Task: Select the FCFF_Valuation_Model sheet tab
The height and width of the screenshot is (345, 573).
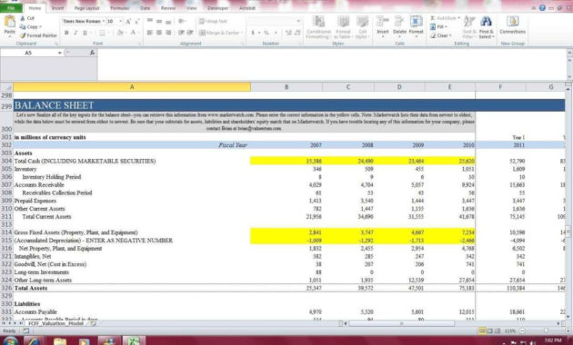Action: (x=55, y=323)
